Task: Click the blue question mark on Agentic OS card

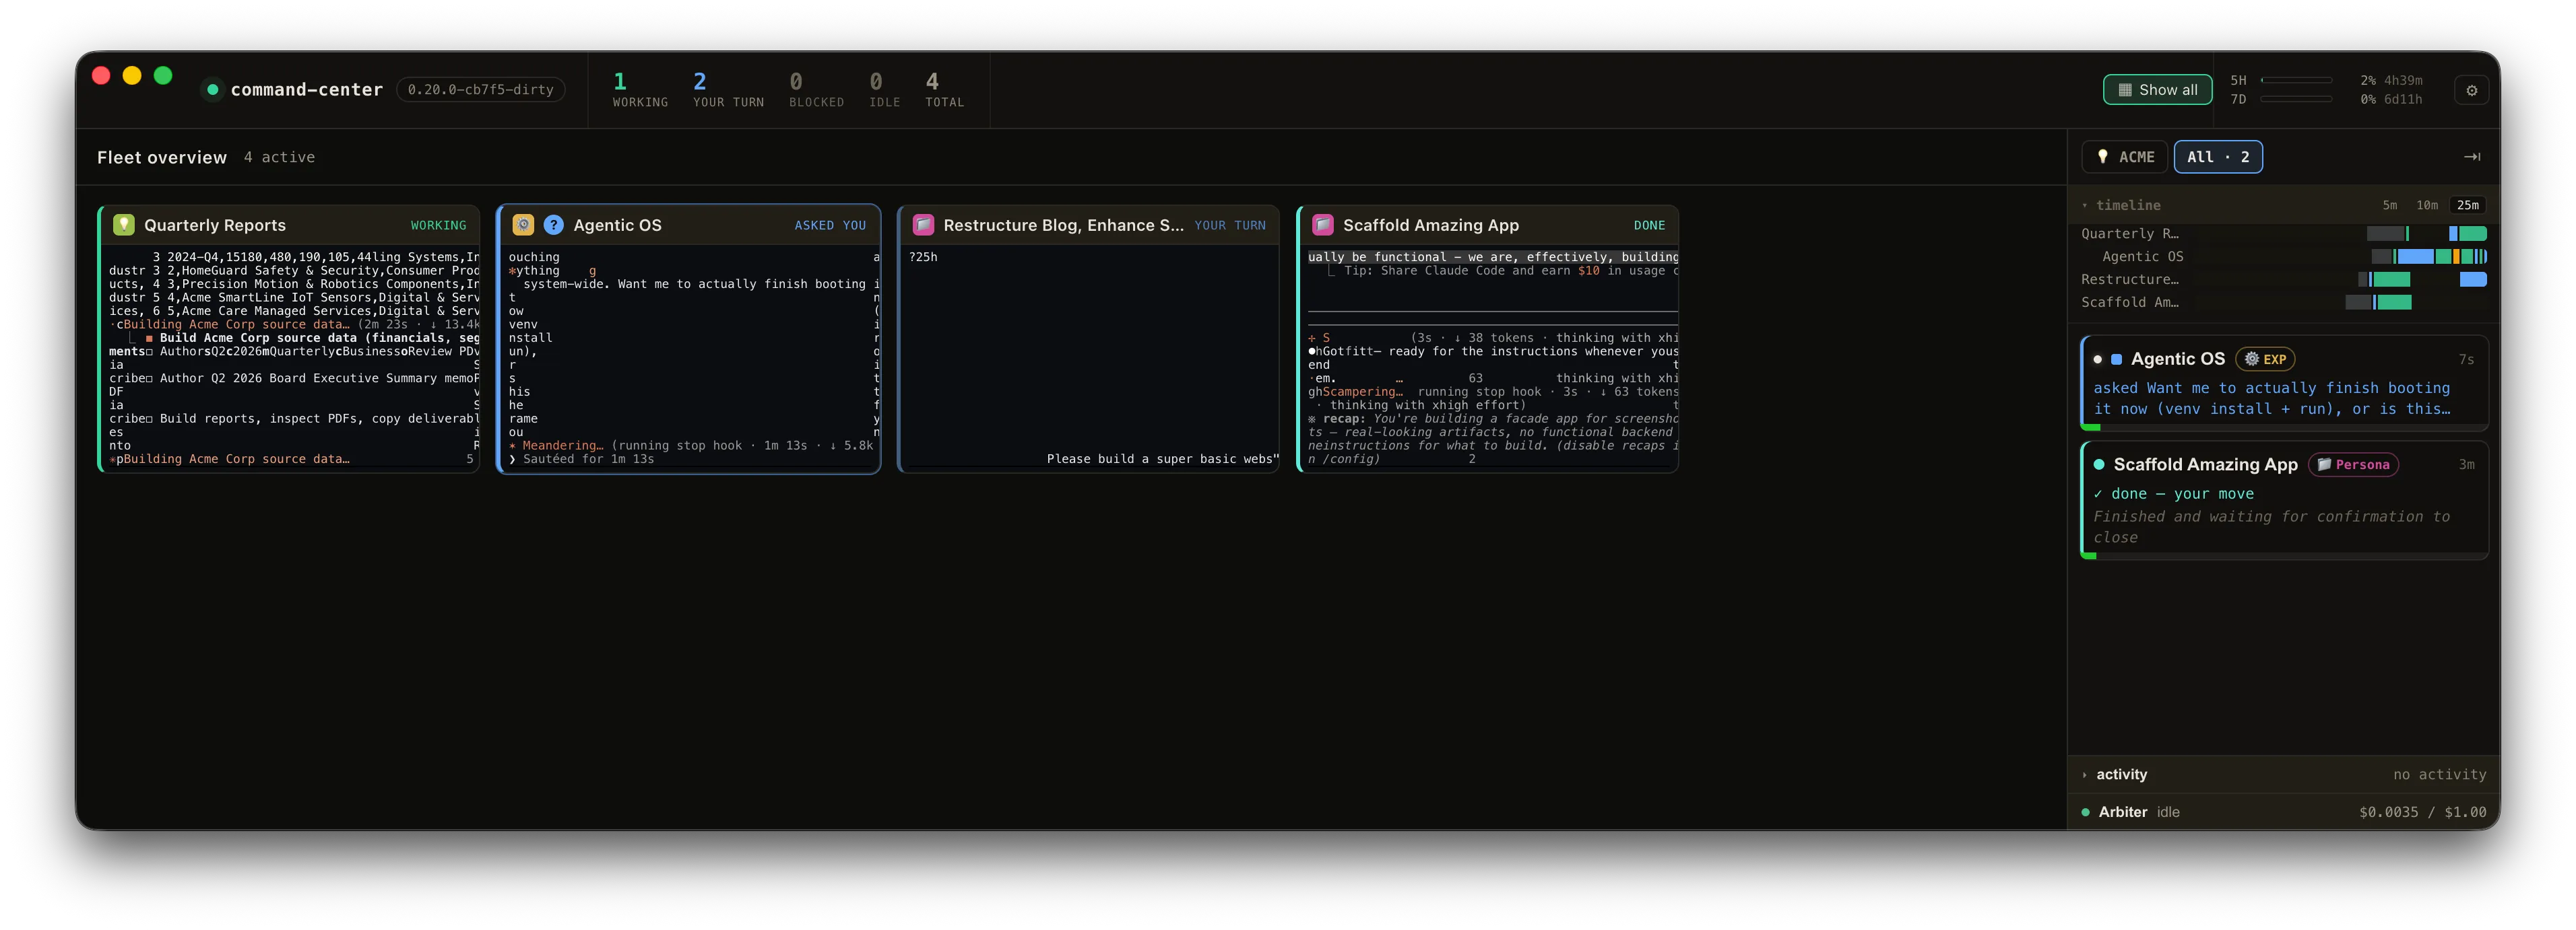Action: coord(553,225)
